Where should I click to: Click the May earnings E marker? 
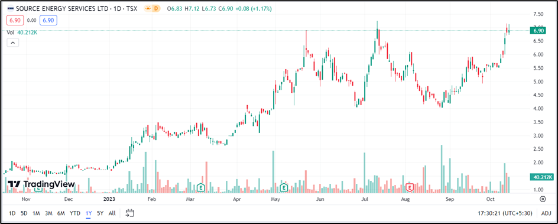point(284,187)
